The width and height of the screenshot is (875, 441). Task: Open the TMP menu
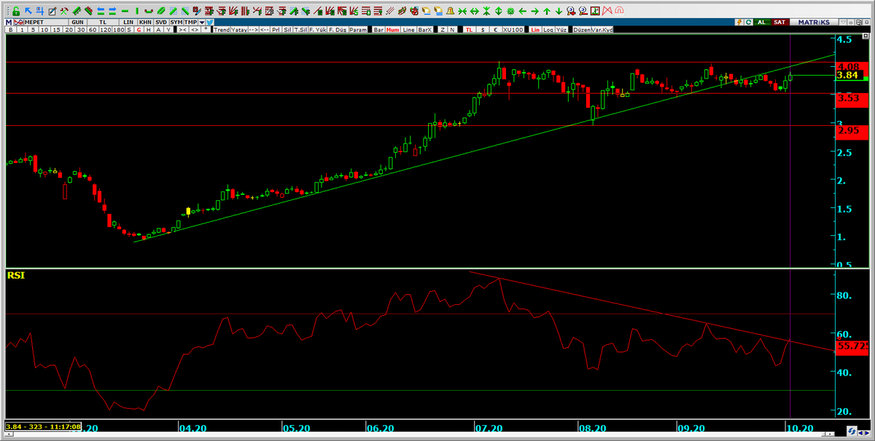(190, 22)
